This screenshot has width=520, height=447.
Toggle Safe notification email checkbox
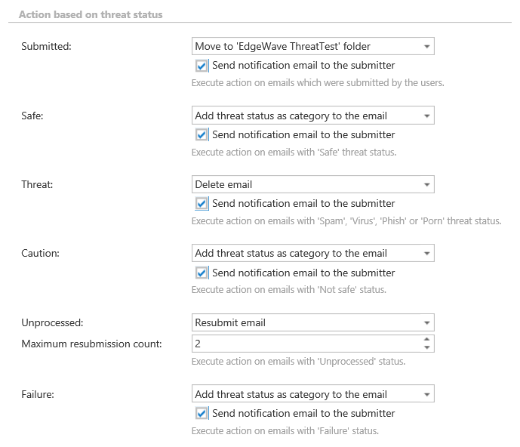coord(202,134)
